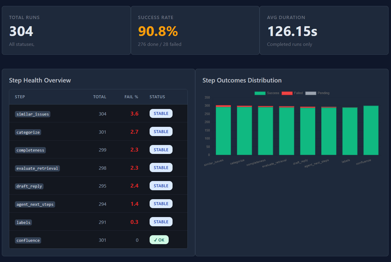
Task: Toggle the Failed legend entry in chart
Action: click(x=292, y=93)
